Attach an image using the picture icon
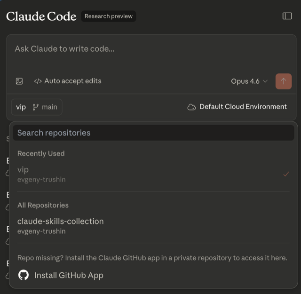Image resolution: width=301 pixels, height=294 pixels. 19,81
